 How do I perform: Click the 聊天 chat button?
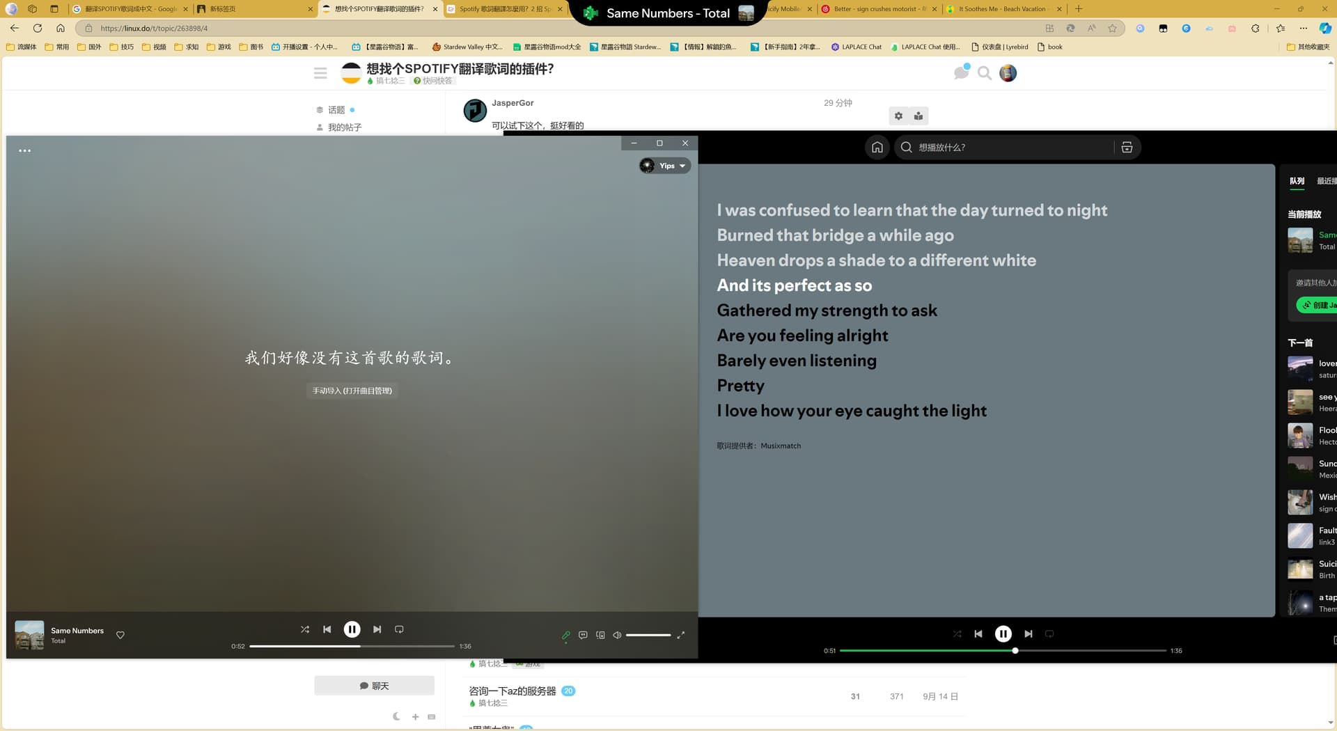click(x=374, y=686)
